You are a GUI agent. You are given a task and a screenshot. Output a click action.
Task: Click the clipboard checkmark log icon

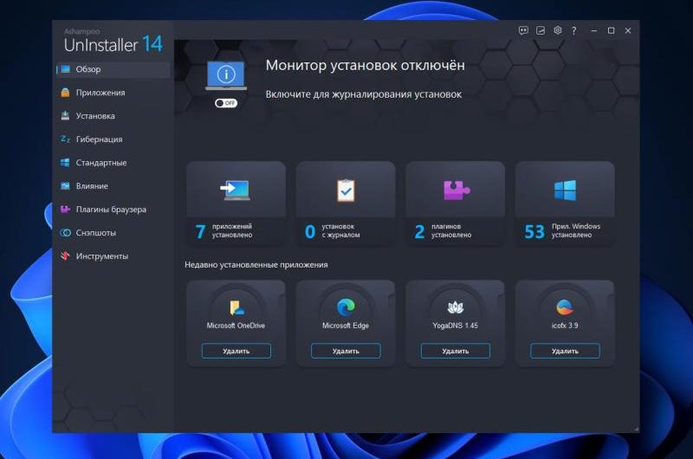346,191
